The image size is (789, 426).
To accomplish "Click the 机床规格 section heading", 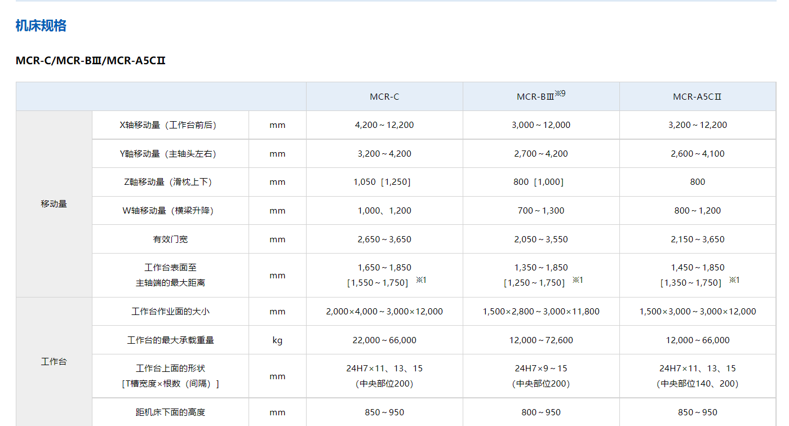I will click(41, 26).
